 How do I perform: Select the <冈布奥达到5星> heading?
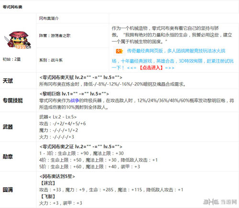[57, 176]
